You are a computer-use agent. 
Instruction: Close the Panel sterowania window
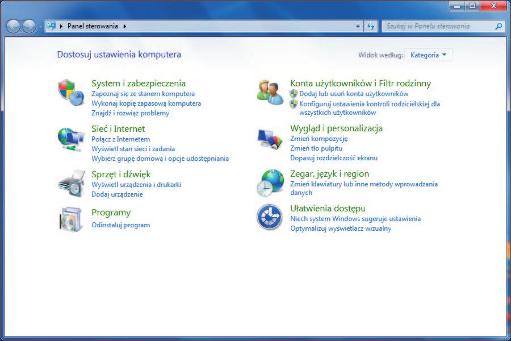pos(494,6)
